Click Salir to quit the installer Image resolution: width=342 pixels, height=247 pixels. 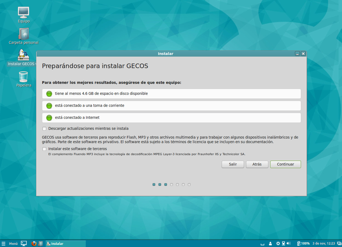click(x=233, y=164)
